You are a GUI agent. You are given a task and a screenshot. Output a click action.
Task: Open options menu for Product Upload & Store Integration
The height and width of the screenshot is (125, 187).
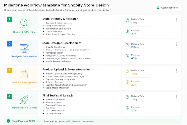(176, 71)
